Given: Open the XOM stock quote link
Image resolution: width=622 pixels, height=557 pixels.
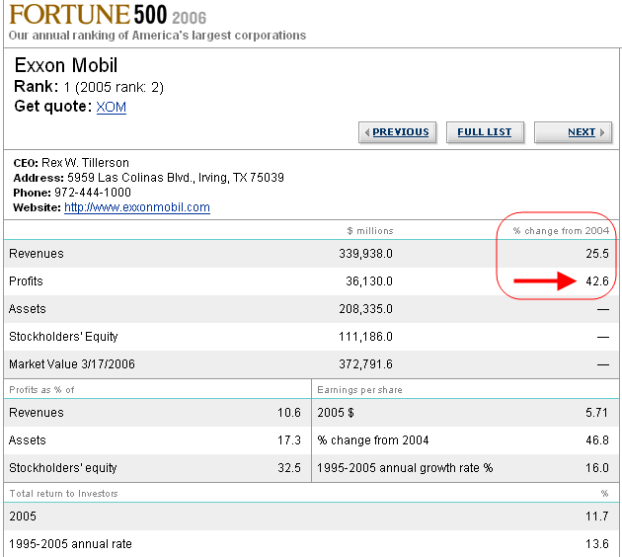Looking at the screenshot, I should (111, 107).
